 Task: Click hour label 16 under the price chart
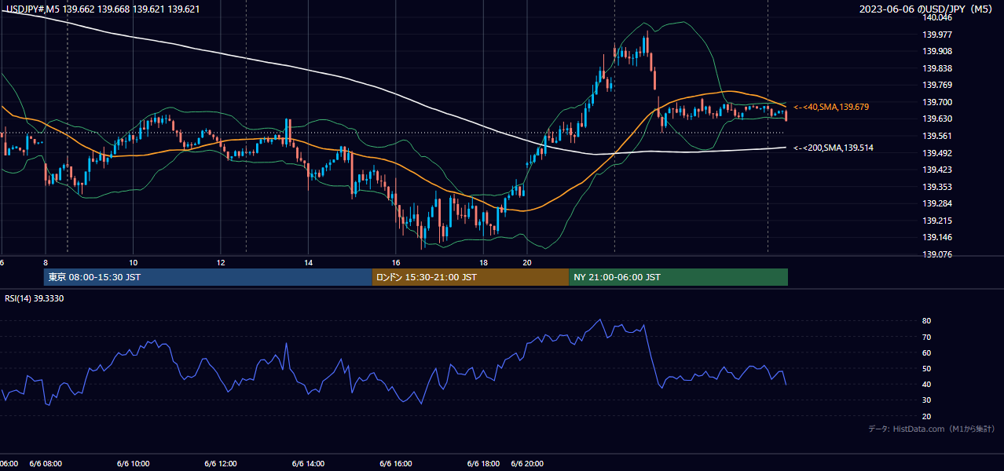(396, 262)
